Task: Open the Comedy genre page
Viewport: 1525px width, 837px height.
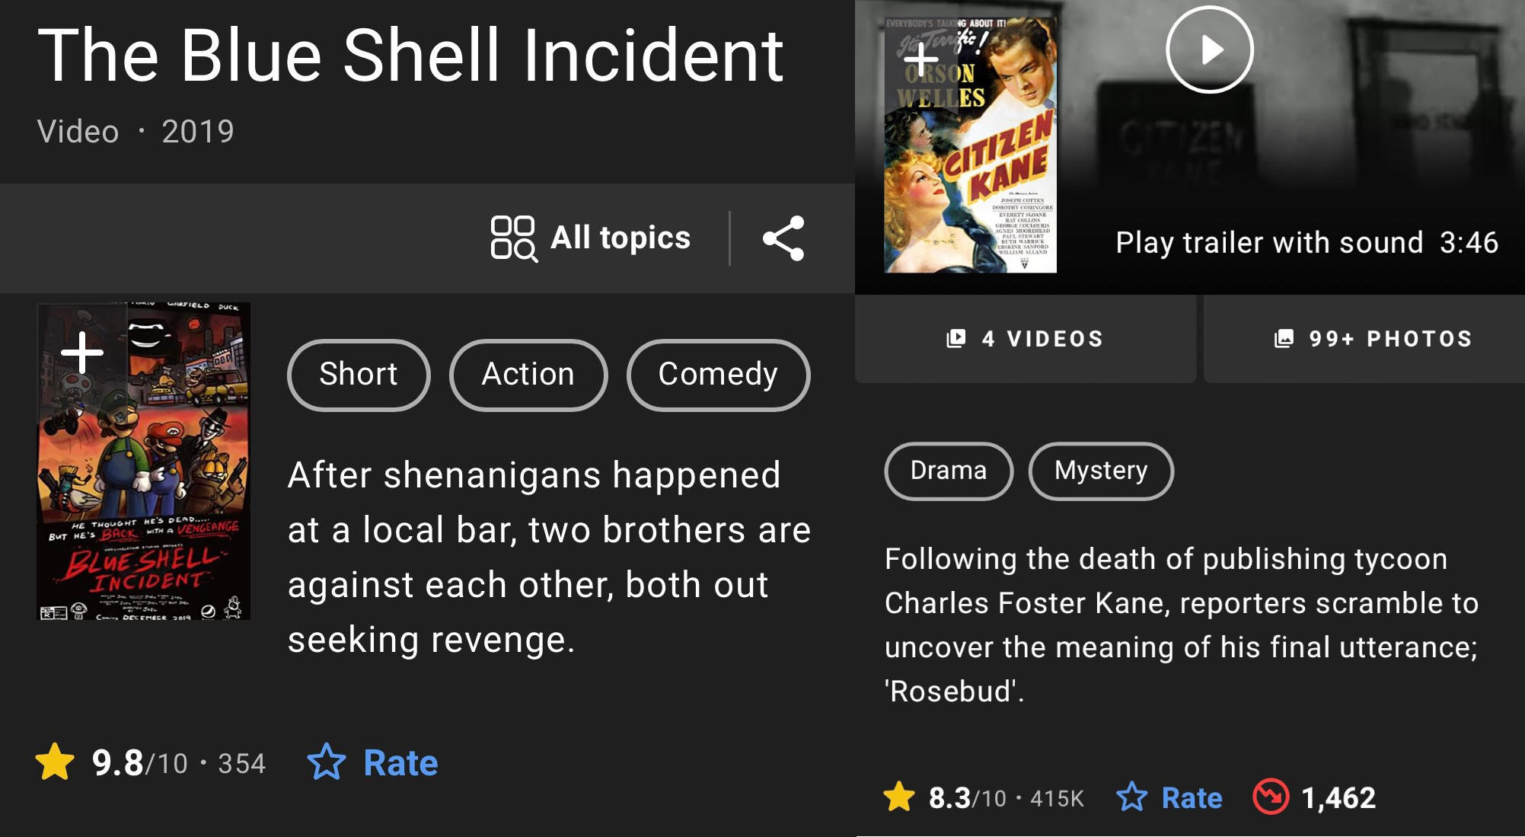Action: [x=717, y=374]
